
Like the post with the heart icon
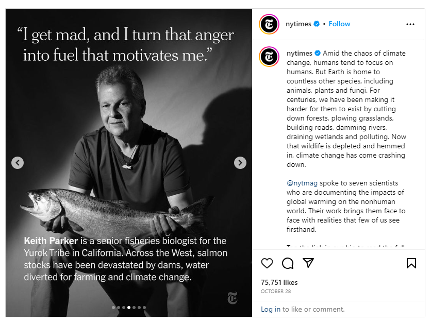267,263
